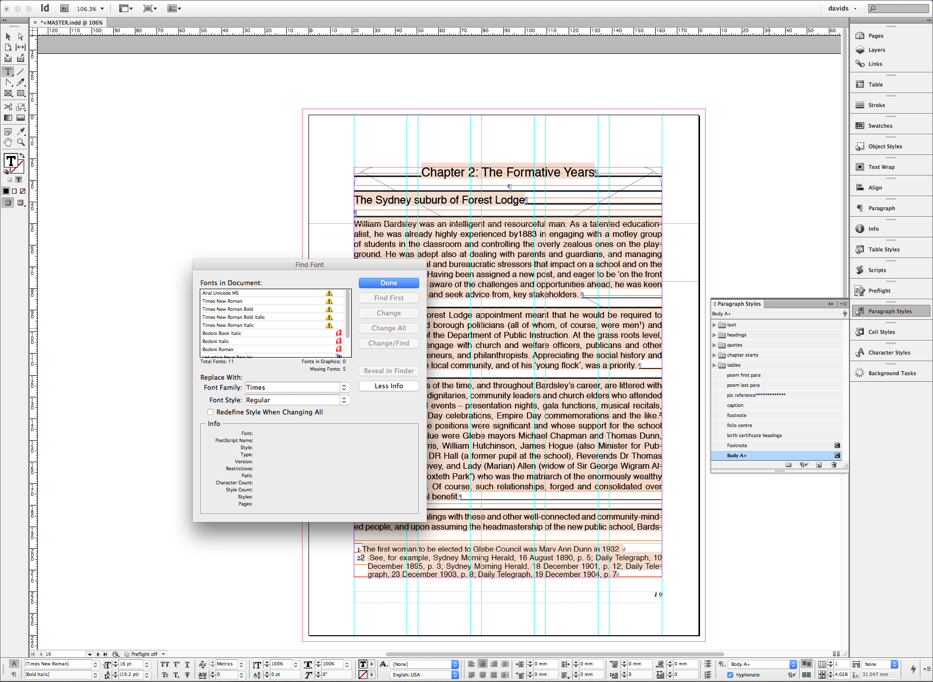The image size is (933, 682).
Task: Switch to the Character Styles panel tab
Action: coord(889,353)
